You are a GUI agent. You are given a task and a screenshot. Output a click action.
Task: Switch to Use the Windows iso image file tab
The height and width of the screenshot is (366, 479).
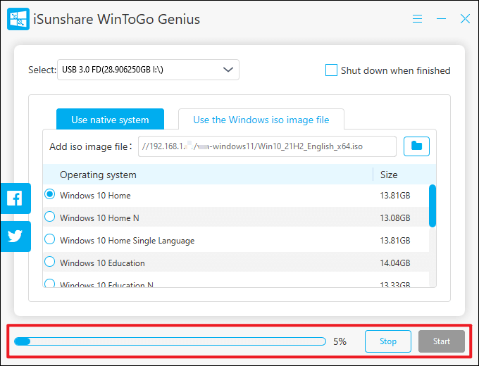[261, 120]
